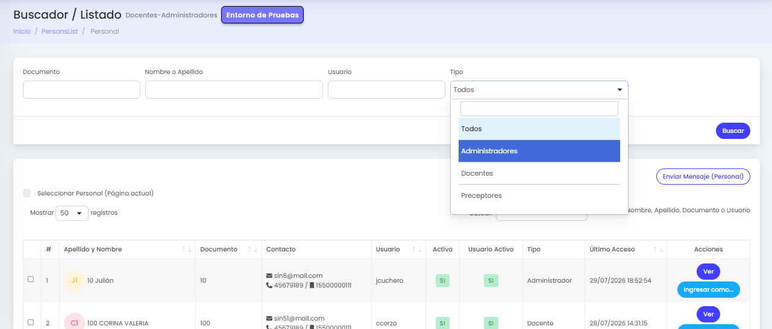Choose Docentes in the Tipo list
772x329 pixels.
539,173
